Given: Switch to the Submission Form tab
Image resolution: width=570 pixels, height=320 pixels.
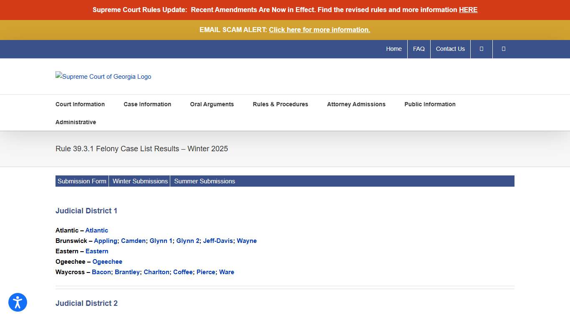Looking at the screenshot, I should 82,181.
